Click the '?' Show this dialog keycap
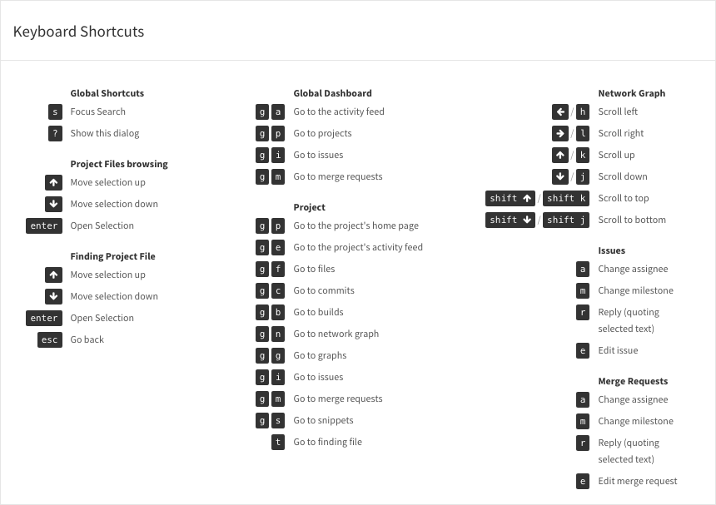Screen dimensions: 716x505 (55, 133)
